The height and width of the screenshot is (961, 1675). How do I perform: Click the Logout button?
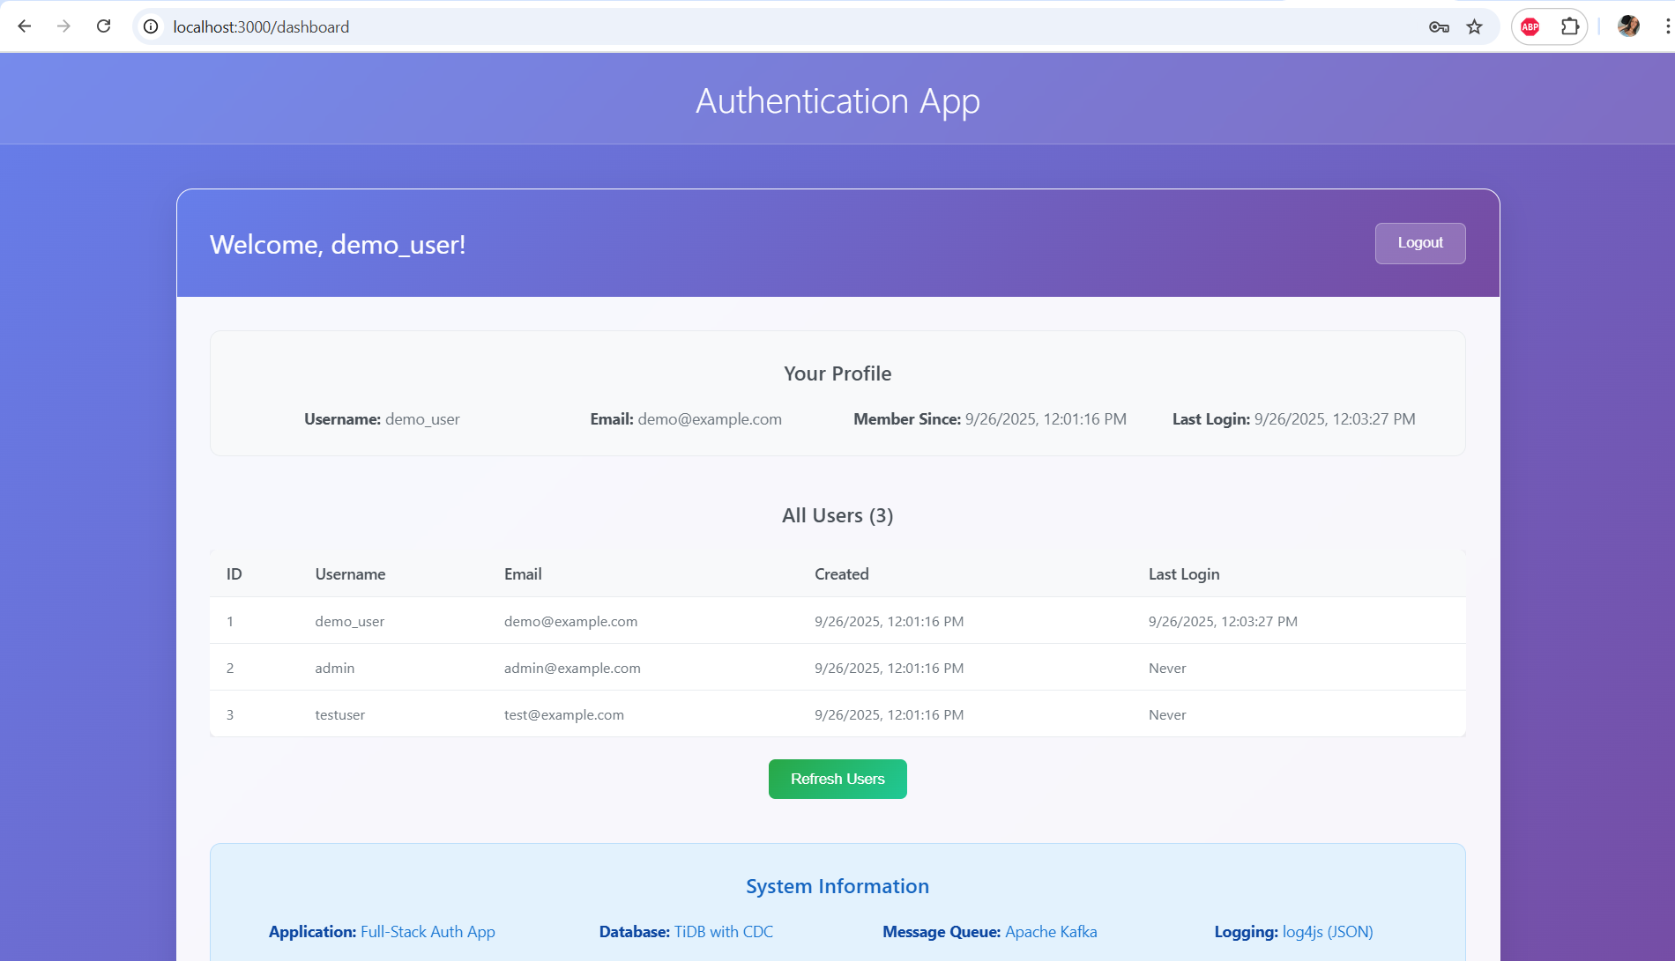point(1419,243)
